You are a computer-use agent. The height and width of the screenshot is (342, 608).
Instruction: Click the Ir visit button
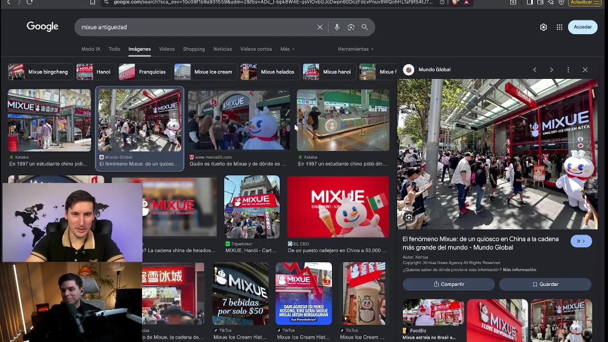(x=581, y=241)
